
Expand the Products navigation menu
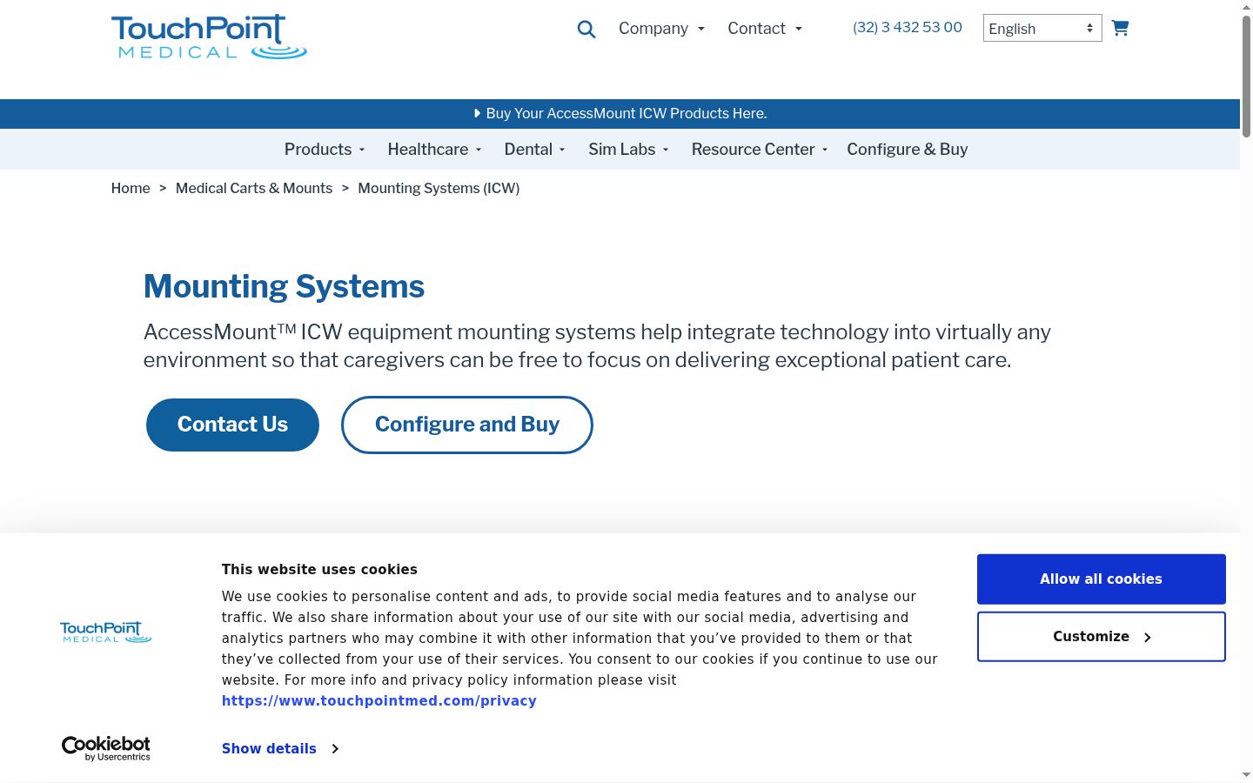(x=325, y=150)
